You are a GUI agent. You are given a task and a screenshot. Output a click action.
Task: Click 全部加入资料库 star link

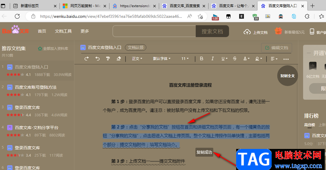pos(53,49)
